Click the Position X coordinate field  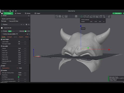[x=92, y=21]
